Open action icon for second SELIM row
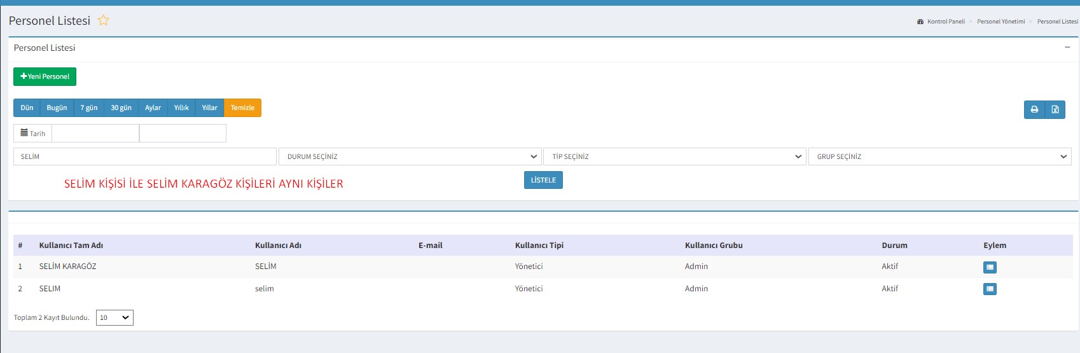 (990, 289)
